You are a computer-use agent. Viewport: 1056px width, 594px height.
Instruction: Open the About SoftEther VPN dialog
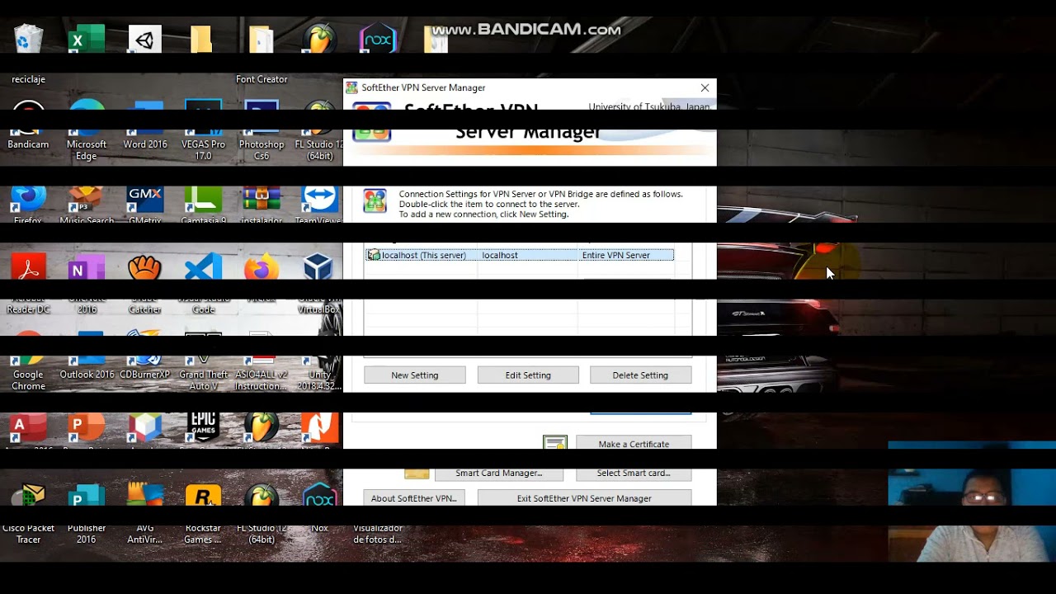coord(414,497)
